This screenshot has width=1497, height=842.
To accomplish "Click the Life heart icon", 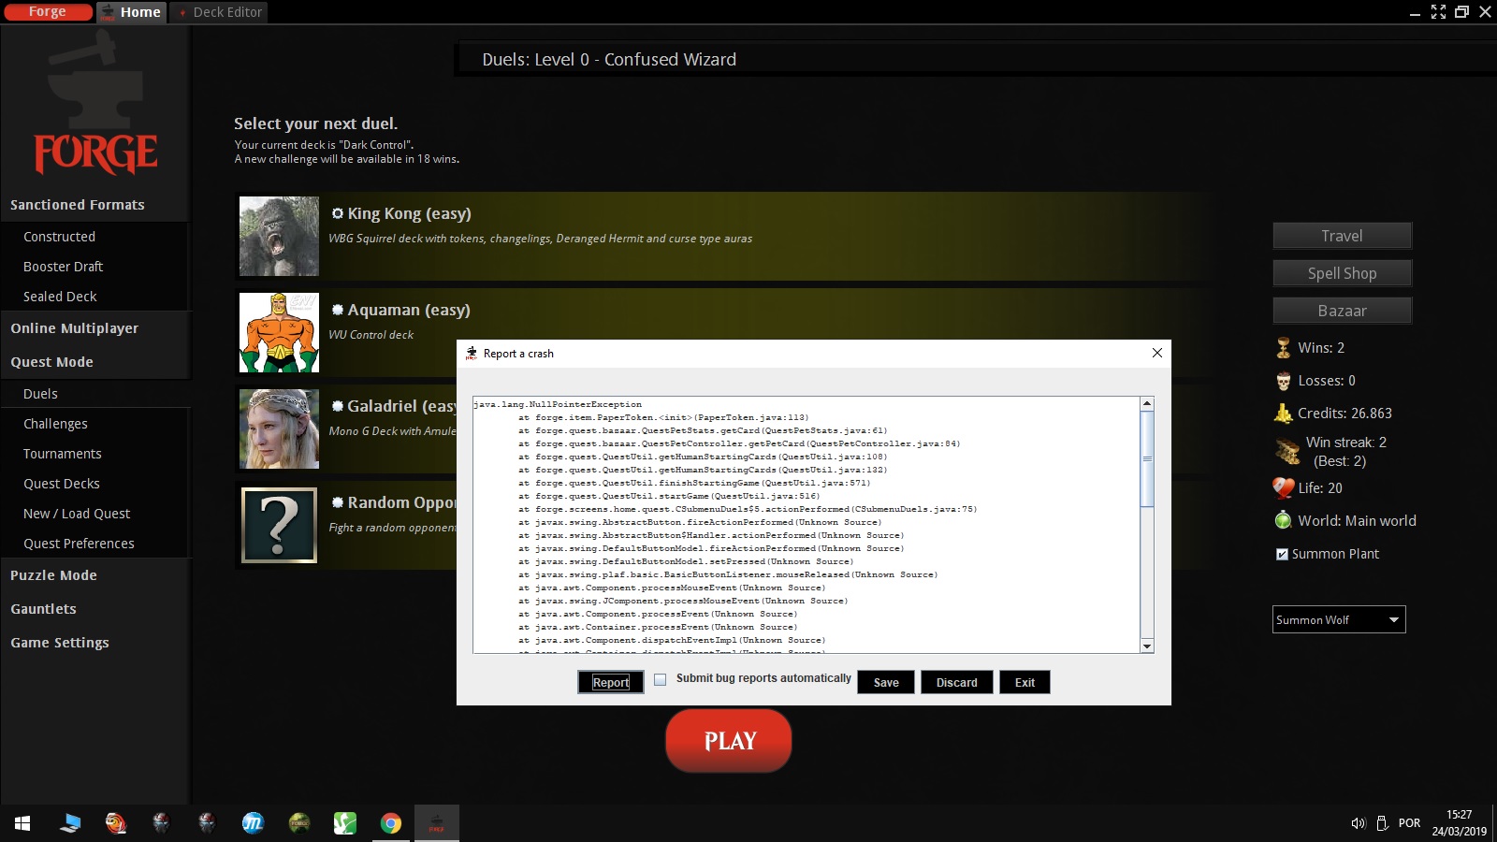I will click(x=1283, y=488).
